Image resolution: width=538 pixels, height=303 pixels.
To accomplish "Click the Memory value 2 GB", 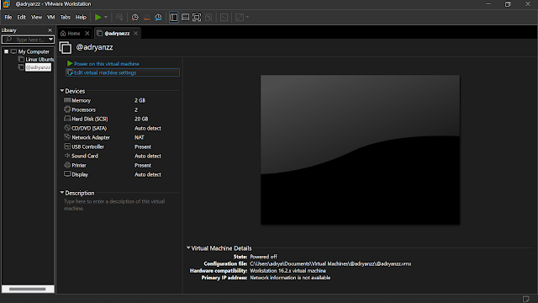I will coord(140,100).
